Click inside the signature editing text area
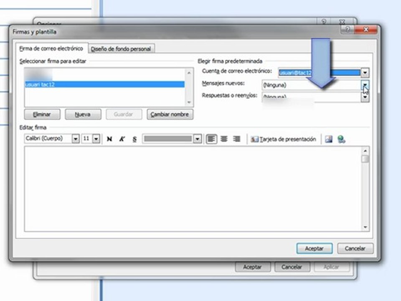401x301 pixels. (x=193, y=189)
